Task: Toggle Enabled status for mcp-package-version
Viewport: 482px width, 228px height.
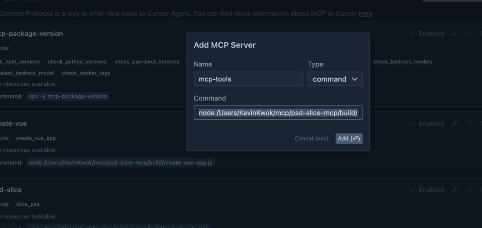Action: pyautogui.click(x=427, y=33)
